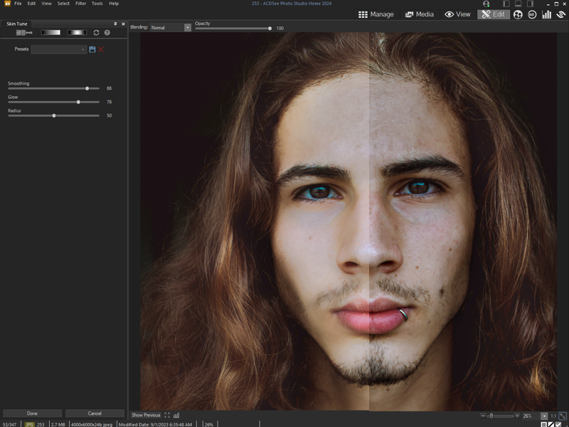This screenshot has height=427, width=569.
Task: Expand the zoom level dropdown arrow
Action: tap(544, 416)
